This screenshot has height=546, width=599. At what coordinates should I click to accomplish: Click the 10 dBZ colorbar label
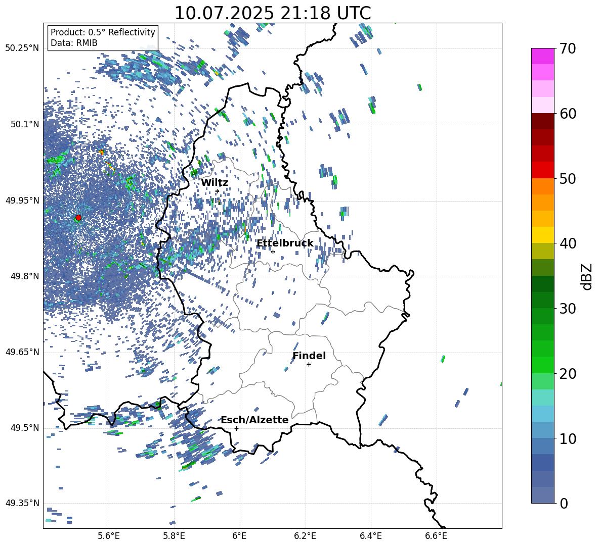pos(568,438)
